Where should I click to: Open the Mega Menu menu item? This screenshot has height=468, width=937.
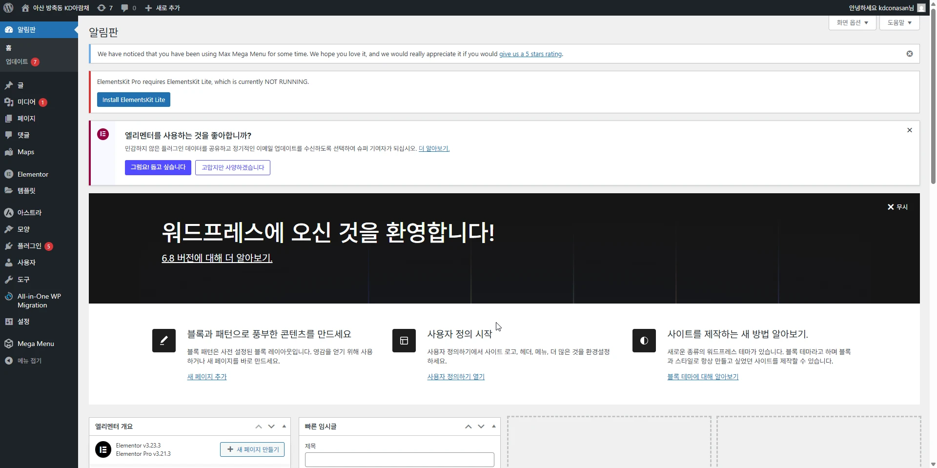[x=39, y=344]
